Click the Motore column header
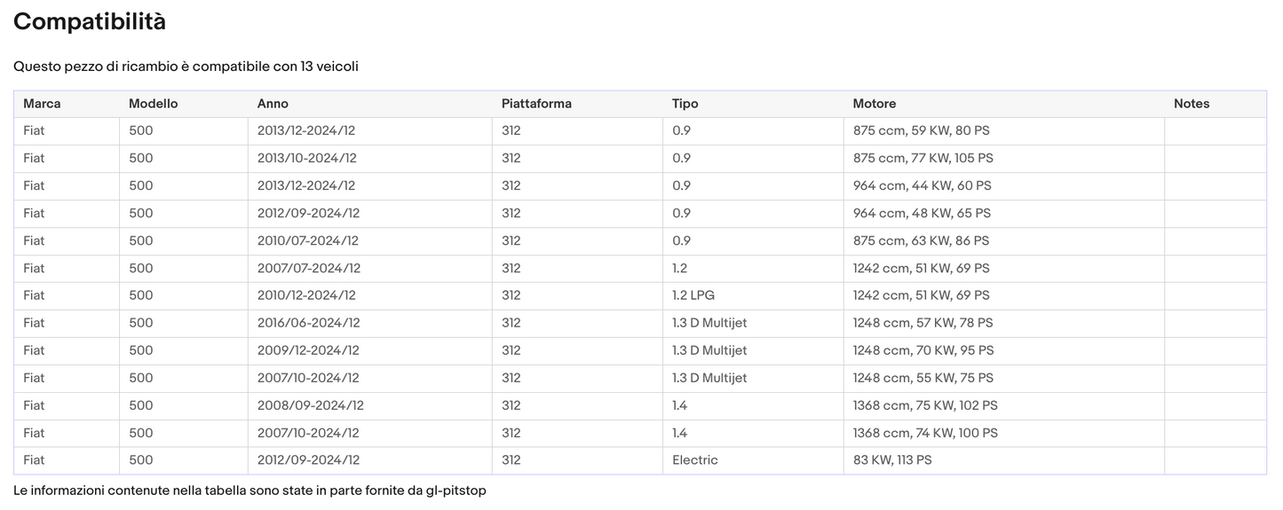The height and width of the screenshot is (510, 1283). [x=875, y=104]
